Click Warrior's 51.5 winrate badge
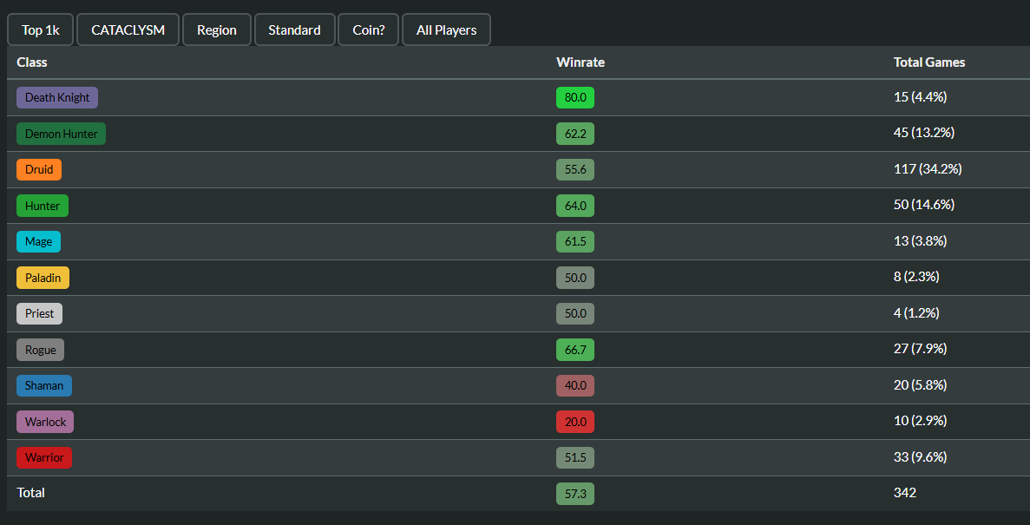The height and width of the screenshot is (525, 1030). 574,457
